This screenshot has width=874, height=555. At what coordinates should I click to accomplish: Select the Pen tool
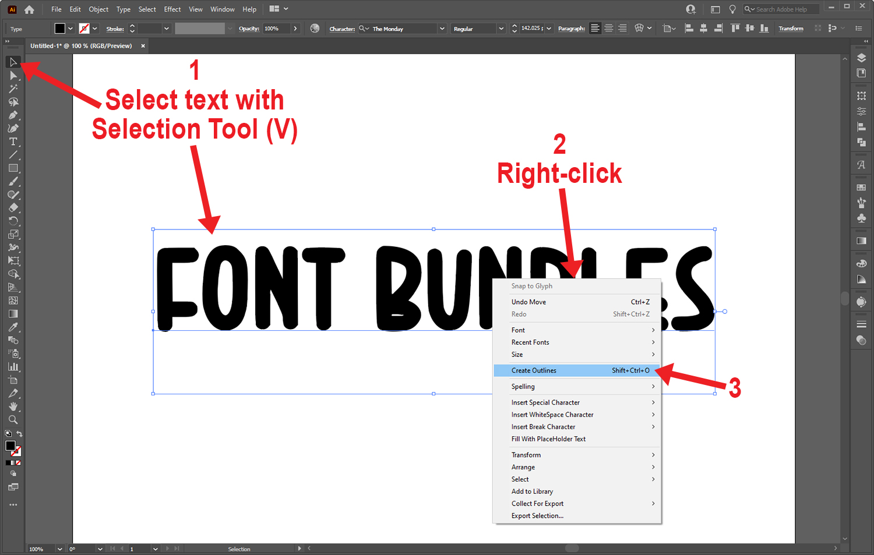click(x=13, y=115)
